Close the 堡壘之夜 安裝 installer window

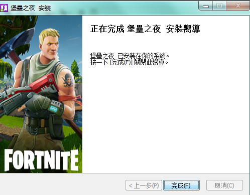[x=238, y=6]
